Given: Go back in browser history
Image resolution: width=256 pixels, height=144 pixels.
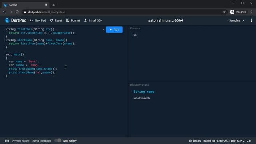Looking at the screenshot, I should (x=4, y=12).
